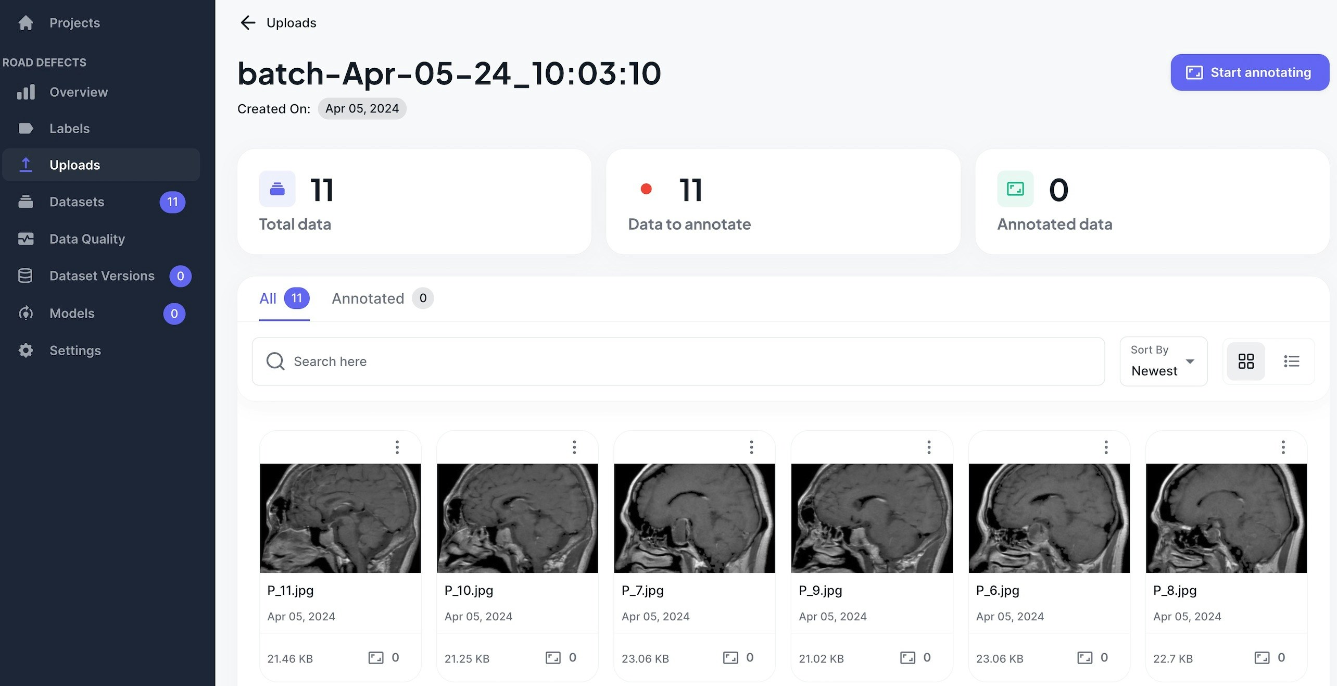Open three-dot menu for P_7.jpg
Screen dimensions: 1337x686
click(x=751, y=447)
